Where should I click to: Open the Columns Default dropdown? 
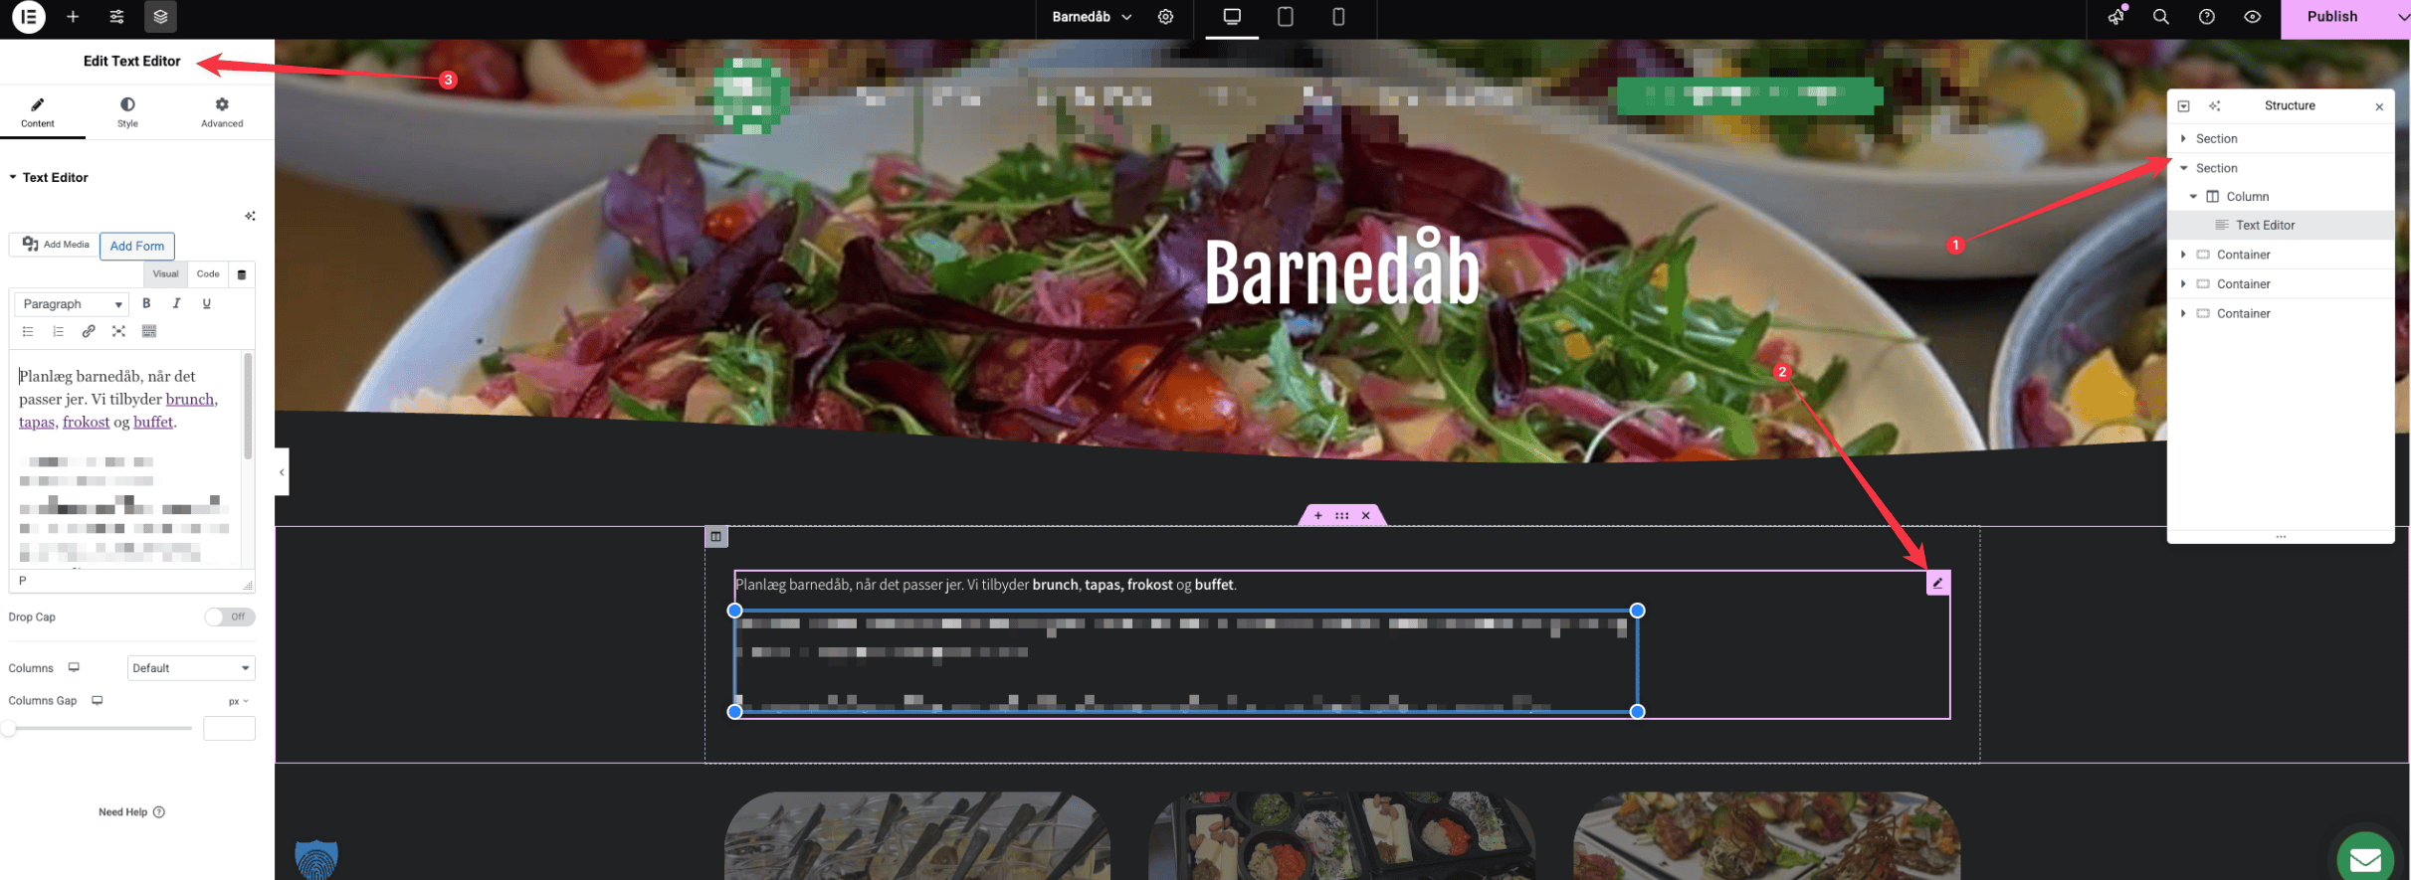(x=191, y=668)
